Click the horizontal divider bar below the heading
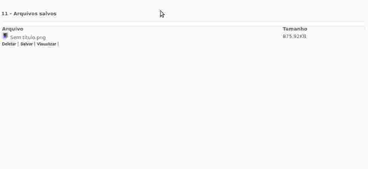Image resolution: width=368 pixels, height=169 pixels. (184, 24)
